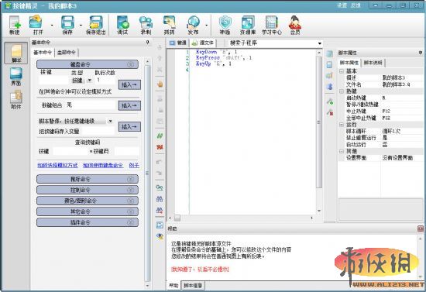426x292 pixels.
Task: Click the 保存退出 save and exit icon
Action: point(95,25)
